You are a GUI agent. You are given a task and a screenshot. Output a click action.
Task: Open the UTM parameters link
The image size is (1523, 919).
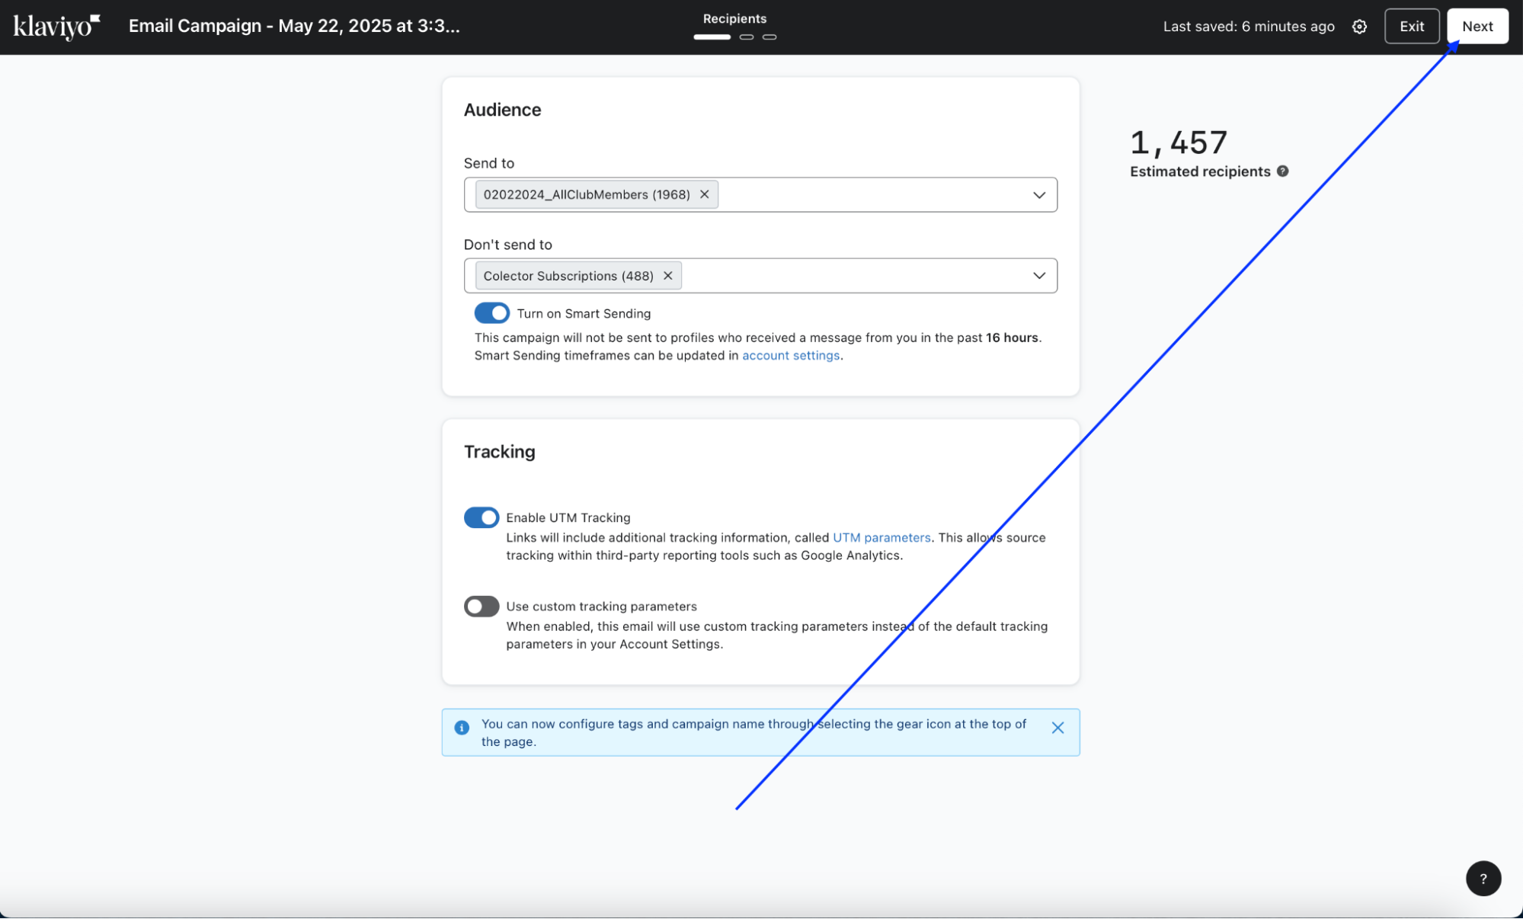[881, 538]
